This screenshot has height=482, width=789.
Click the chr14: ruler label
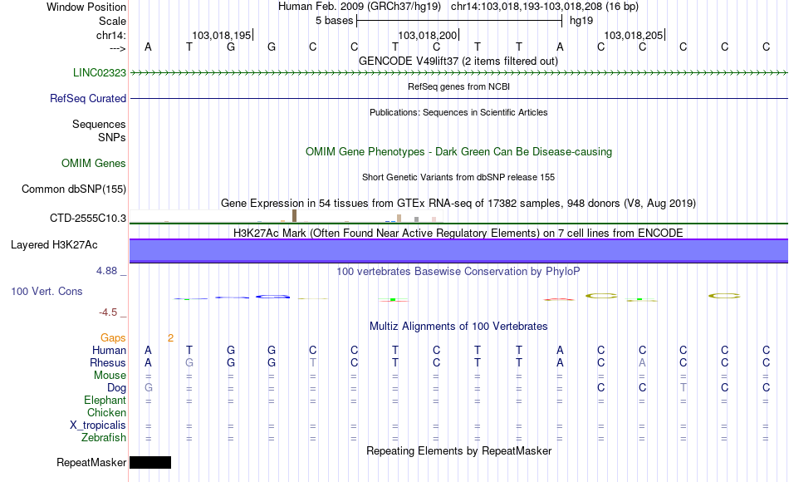pos(111,35)
